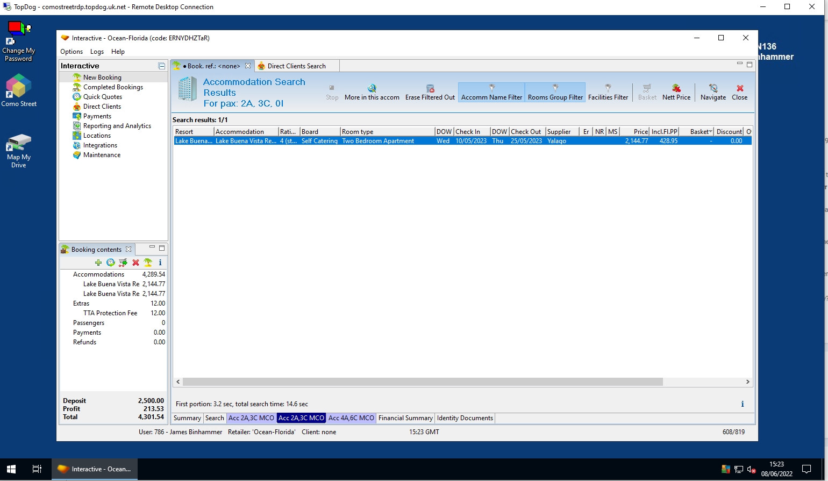This screenshot has width=828, height=481.
Task: Click the horizontal scrollbar in search results
Action: tap(423, 381)
